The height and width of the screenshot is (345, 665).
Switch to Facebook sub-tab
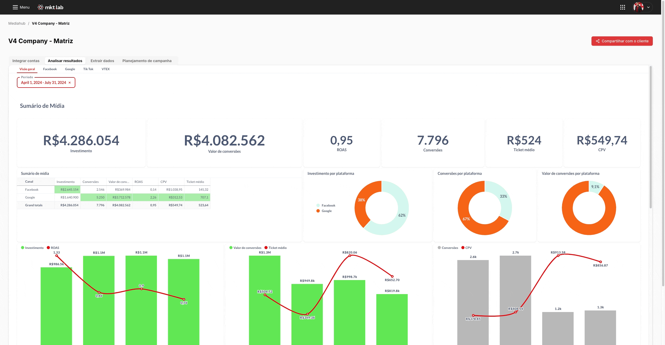coord(50,69)
